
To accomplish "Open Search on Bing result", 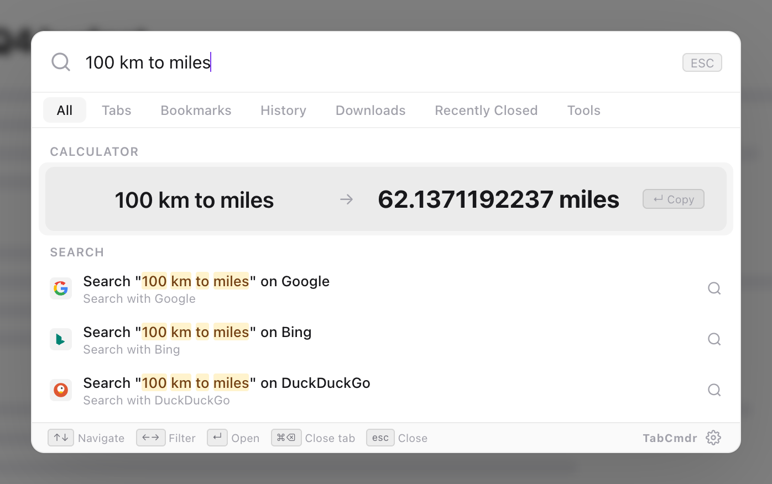I will (x=386, y=339).
